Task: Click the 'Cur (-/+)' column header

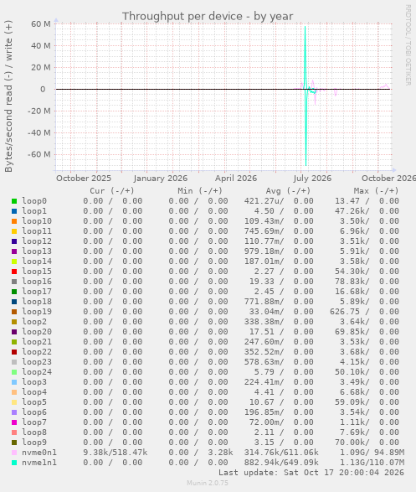Action: coord(112,190)
